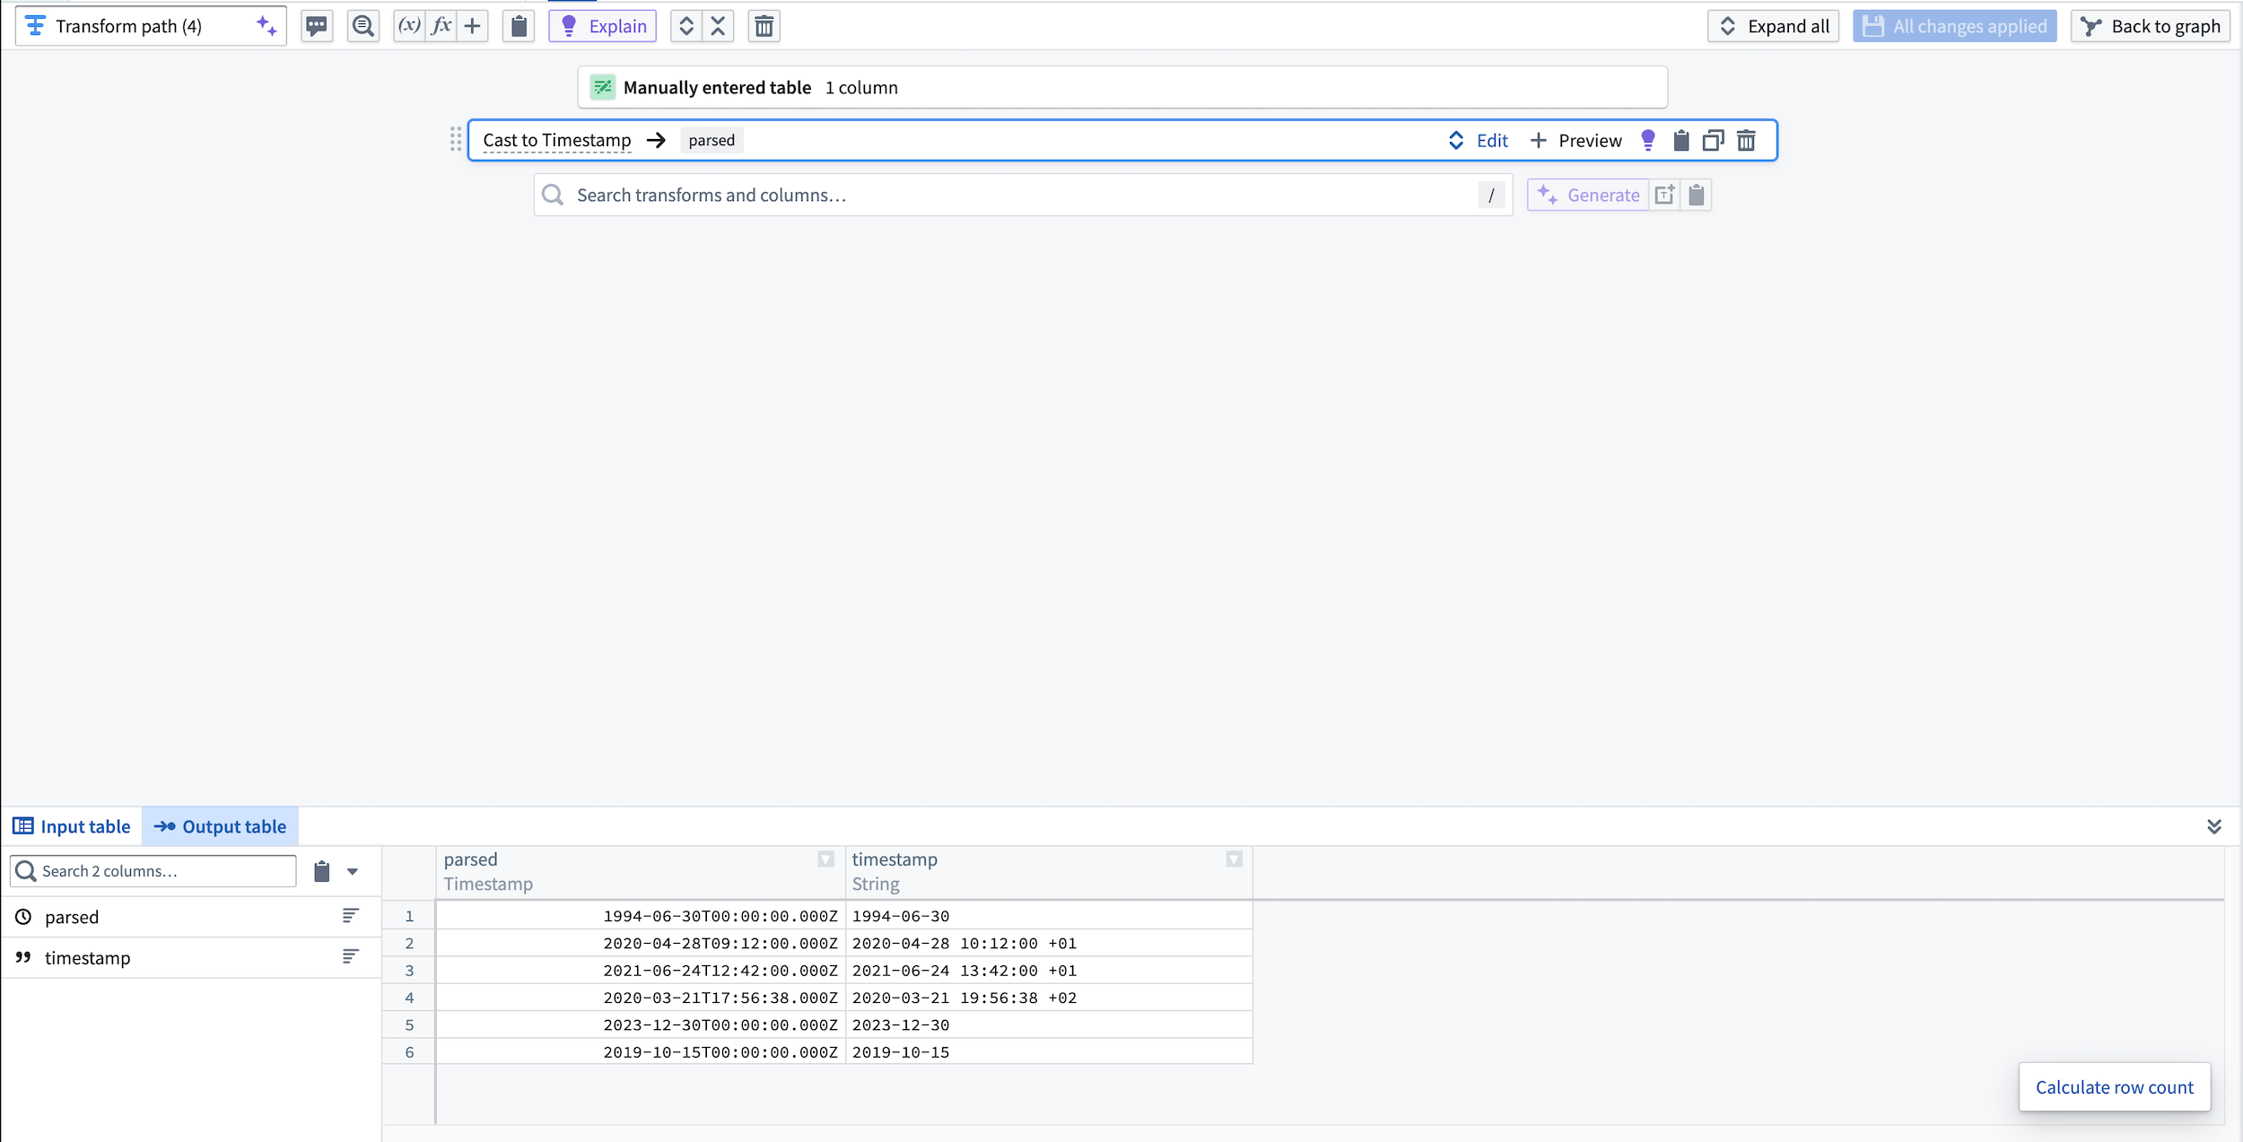Toggle the column list dropdown in sidebar
The height and width of the screenshot is (1142, 2243).
(353, 869)
